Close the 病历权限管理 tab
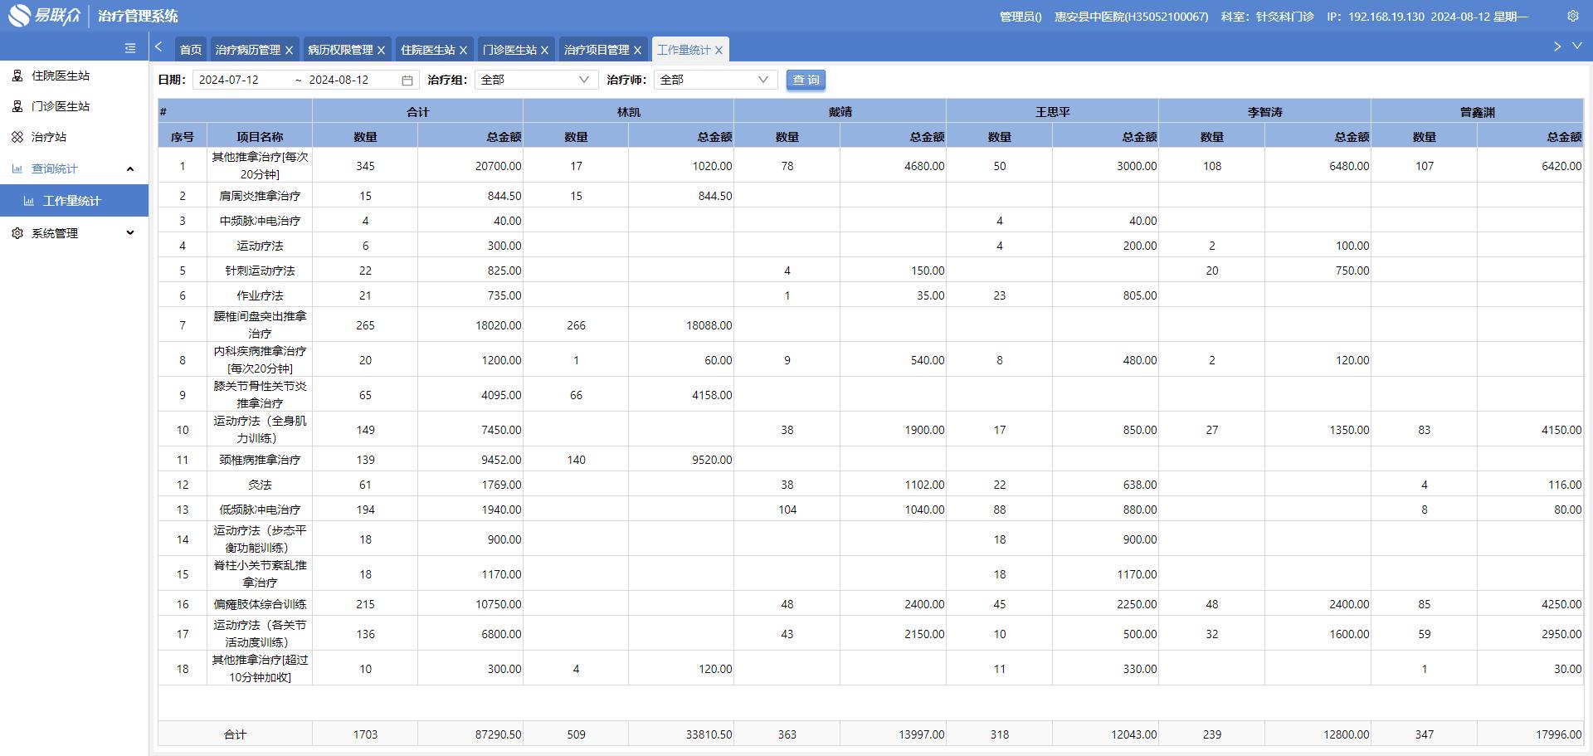This screenshot has width=1593, height=756. tap(381, 51)
